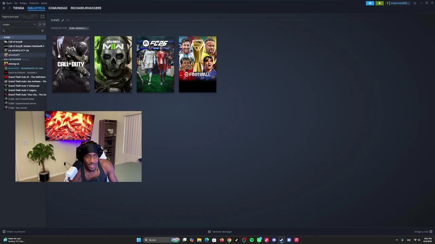
Task: Go to the TIENDA tab
Action: 19,8
